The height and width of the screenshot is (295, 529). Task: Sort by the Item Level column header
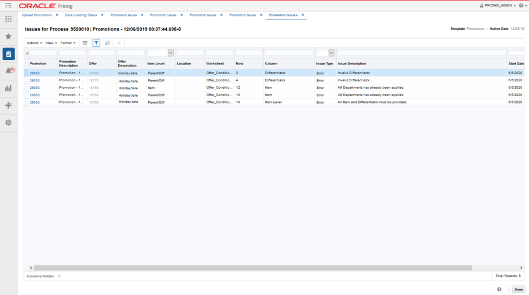[156, 64]
